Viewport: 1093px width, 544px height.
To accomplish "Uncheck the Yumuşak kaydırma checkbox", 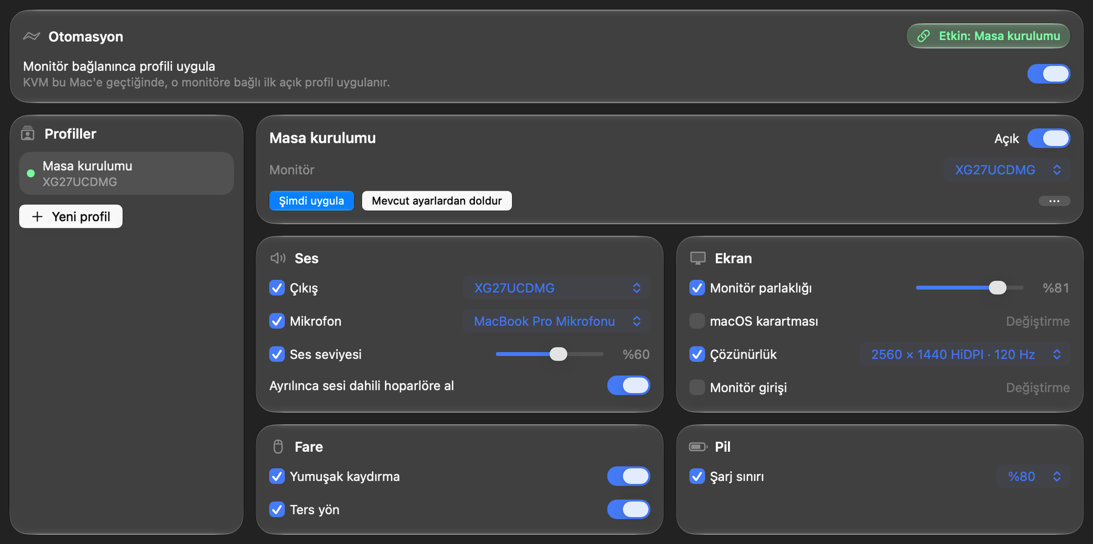I will [277, 477].
